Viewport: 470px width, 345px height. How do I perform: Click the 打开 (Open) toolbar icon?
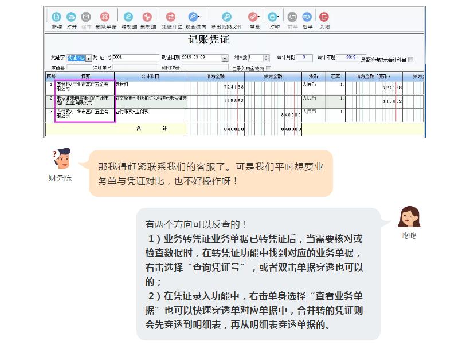point(71,17)
